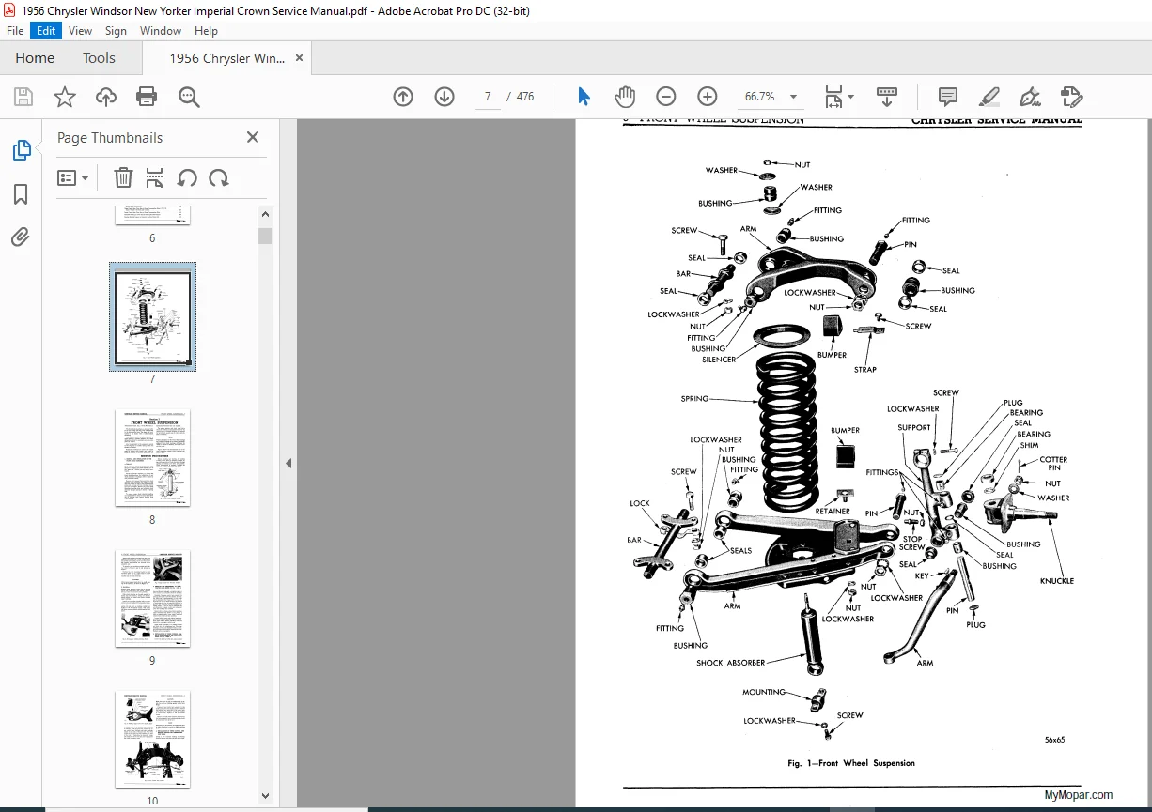
Task: Print the document
Action: (147, 97)
